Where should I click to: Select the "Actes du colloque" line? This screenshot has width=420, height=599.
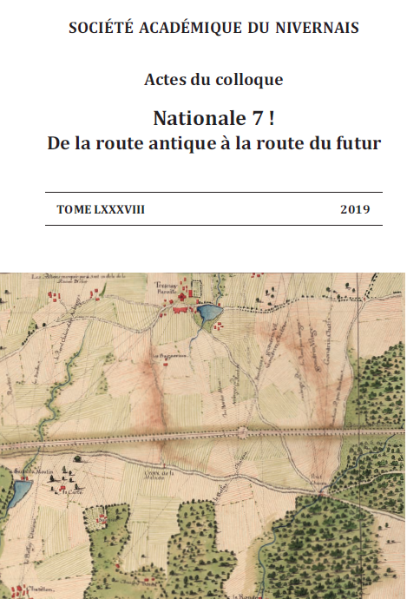(x=213, y=80)
